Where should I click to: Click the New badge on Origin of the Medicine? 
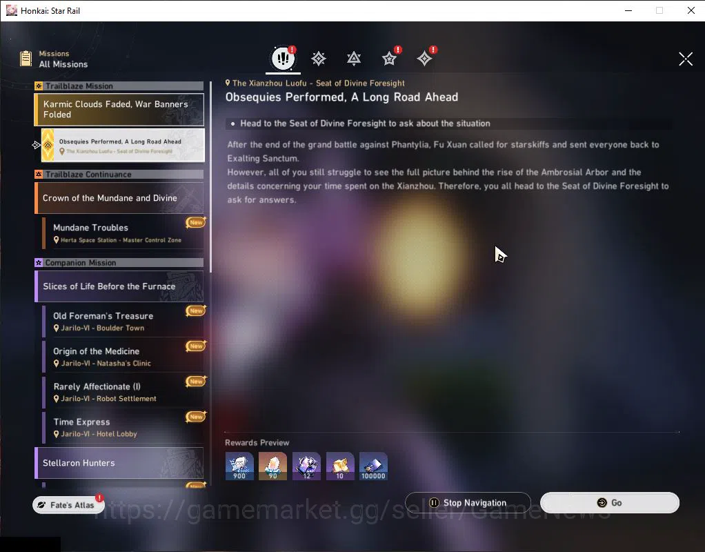(196, 346)
